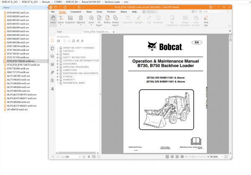
Task: Click the Reflow tool
Action: click(x=107, y=20)
